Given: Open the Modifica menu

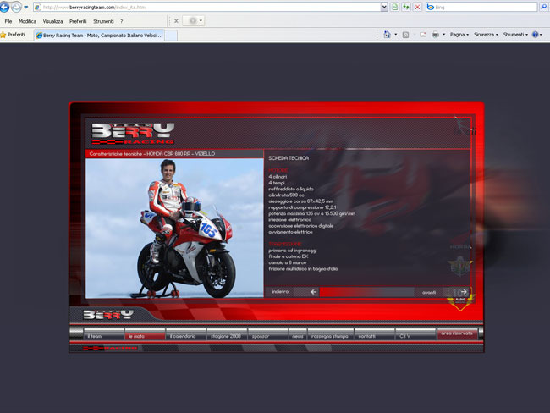Looking at the screenshot, I should pyautogui.click(x=27, y=21).
